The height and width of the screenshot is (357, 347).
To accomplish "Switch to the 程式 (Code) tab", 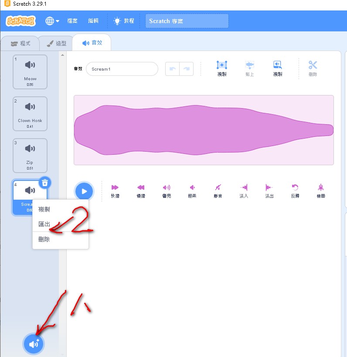I will pos(20,44).
